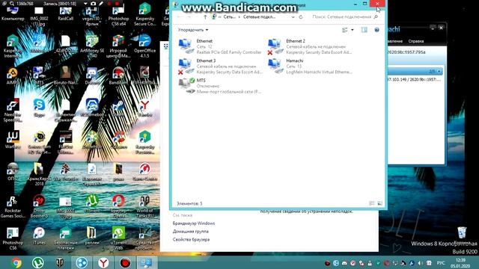
Task: Select the Hamachi network adapter
Action: click(x=310, y=67)
